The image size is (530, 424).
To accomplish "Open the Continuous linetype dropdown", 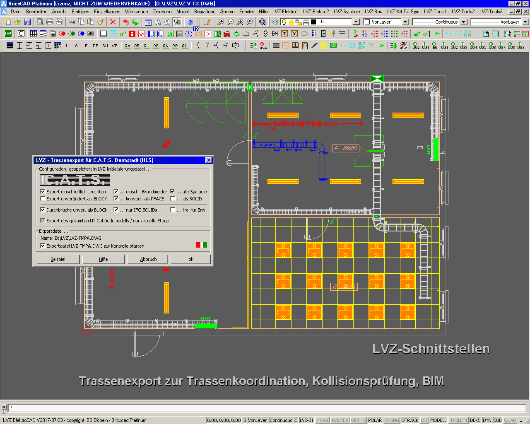I will [464, 22].
